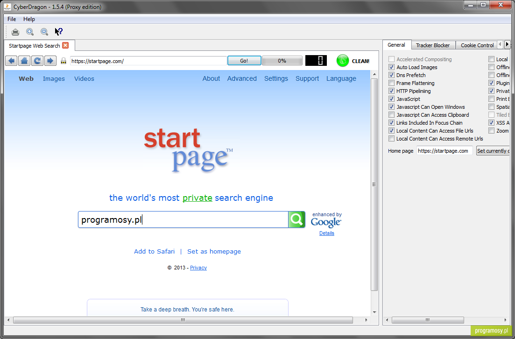Image resolution: width=515 pixels, height=339 pixels.
Task: Click the Startpage logo
Action: (188, 150)
